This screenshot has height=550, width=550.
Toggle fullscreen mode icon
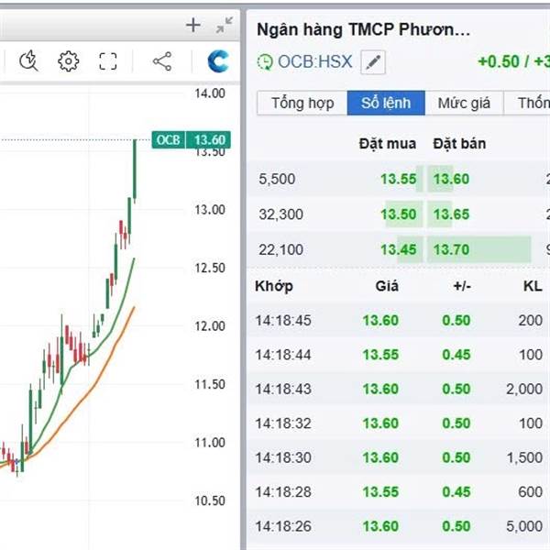coord(107,61)
